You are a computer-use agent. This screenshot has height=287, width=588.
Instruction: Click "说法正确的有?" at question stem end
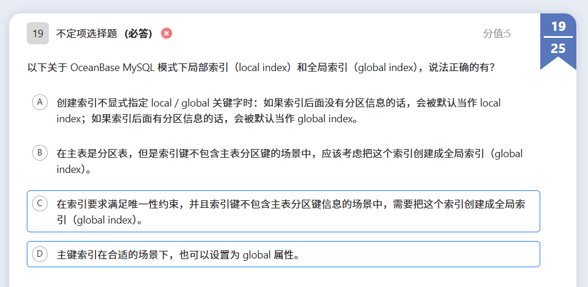(x=462, y=68)
